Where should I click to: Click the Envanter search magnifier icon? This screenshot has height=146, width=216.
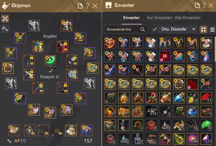point(143,30)
